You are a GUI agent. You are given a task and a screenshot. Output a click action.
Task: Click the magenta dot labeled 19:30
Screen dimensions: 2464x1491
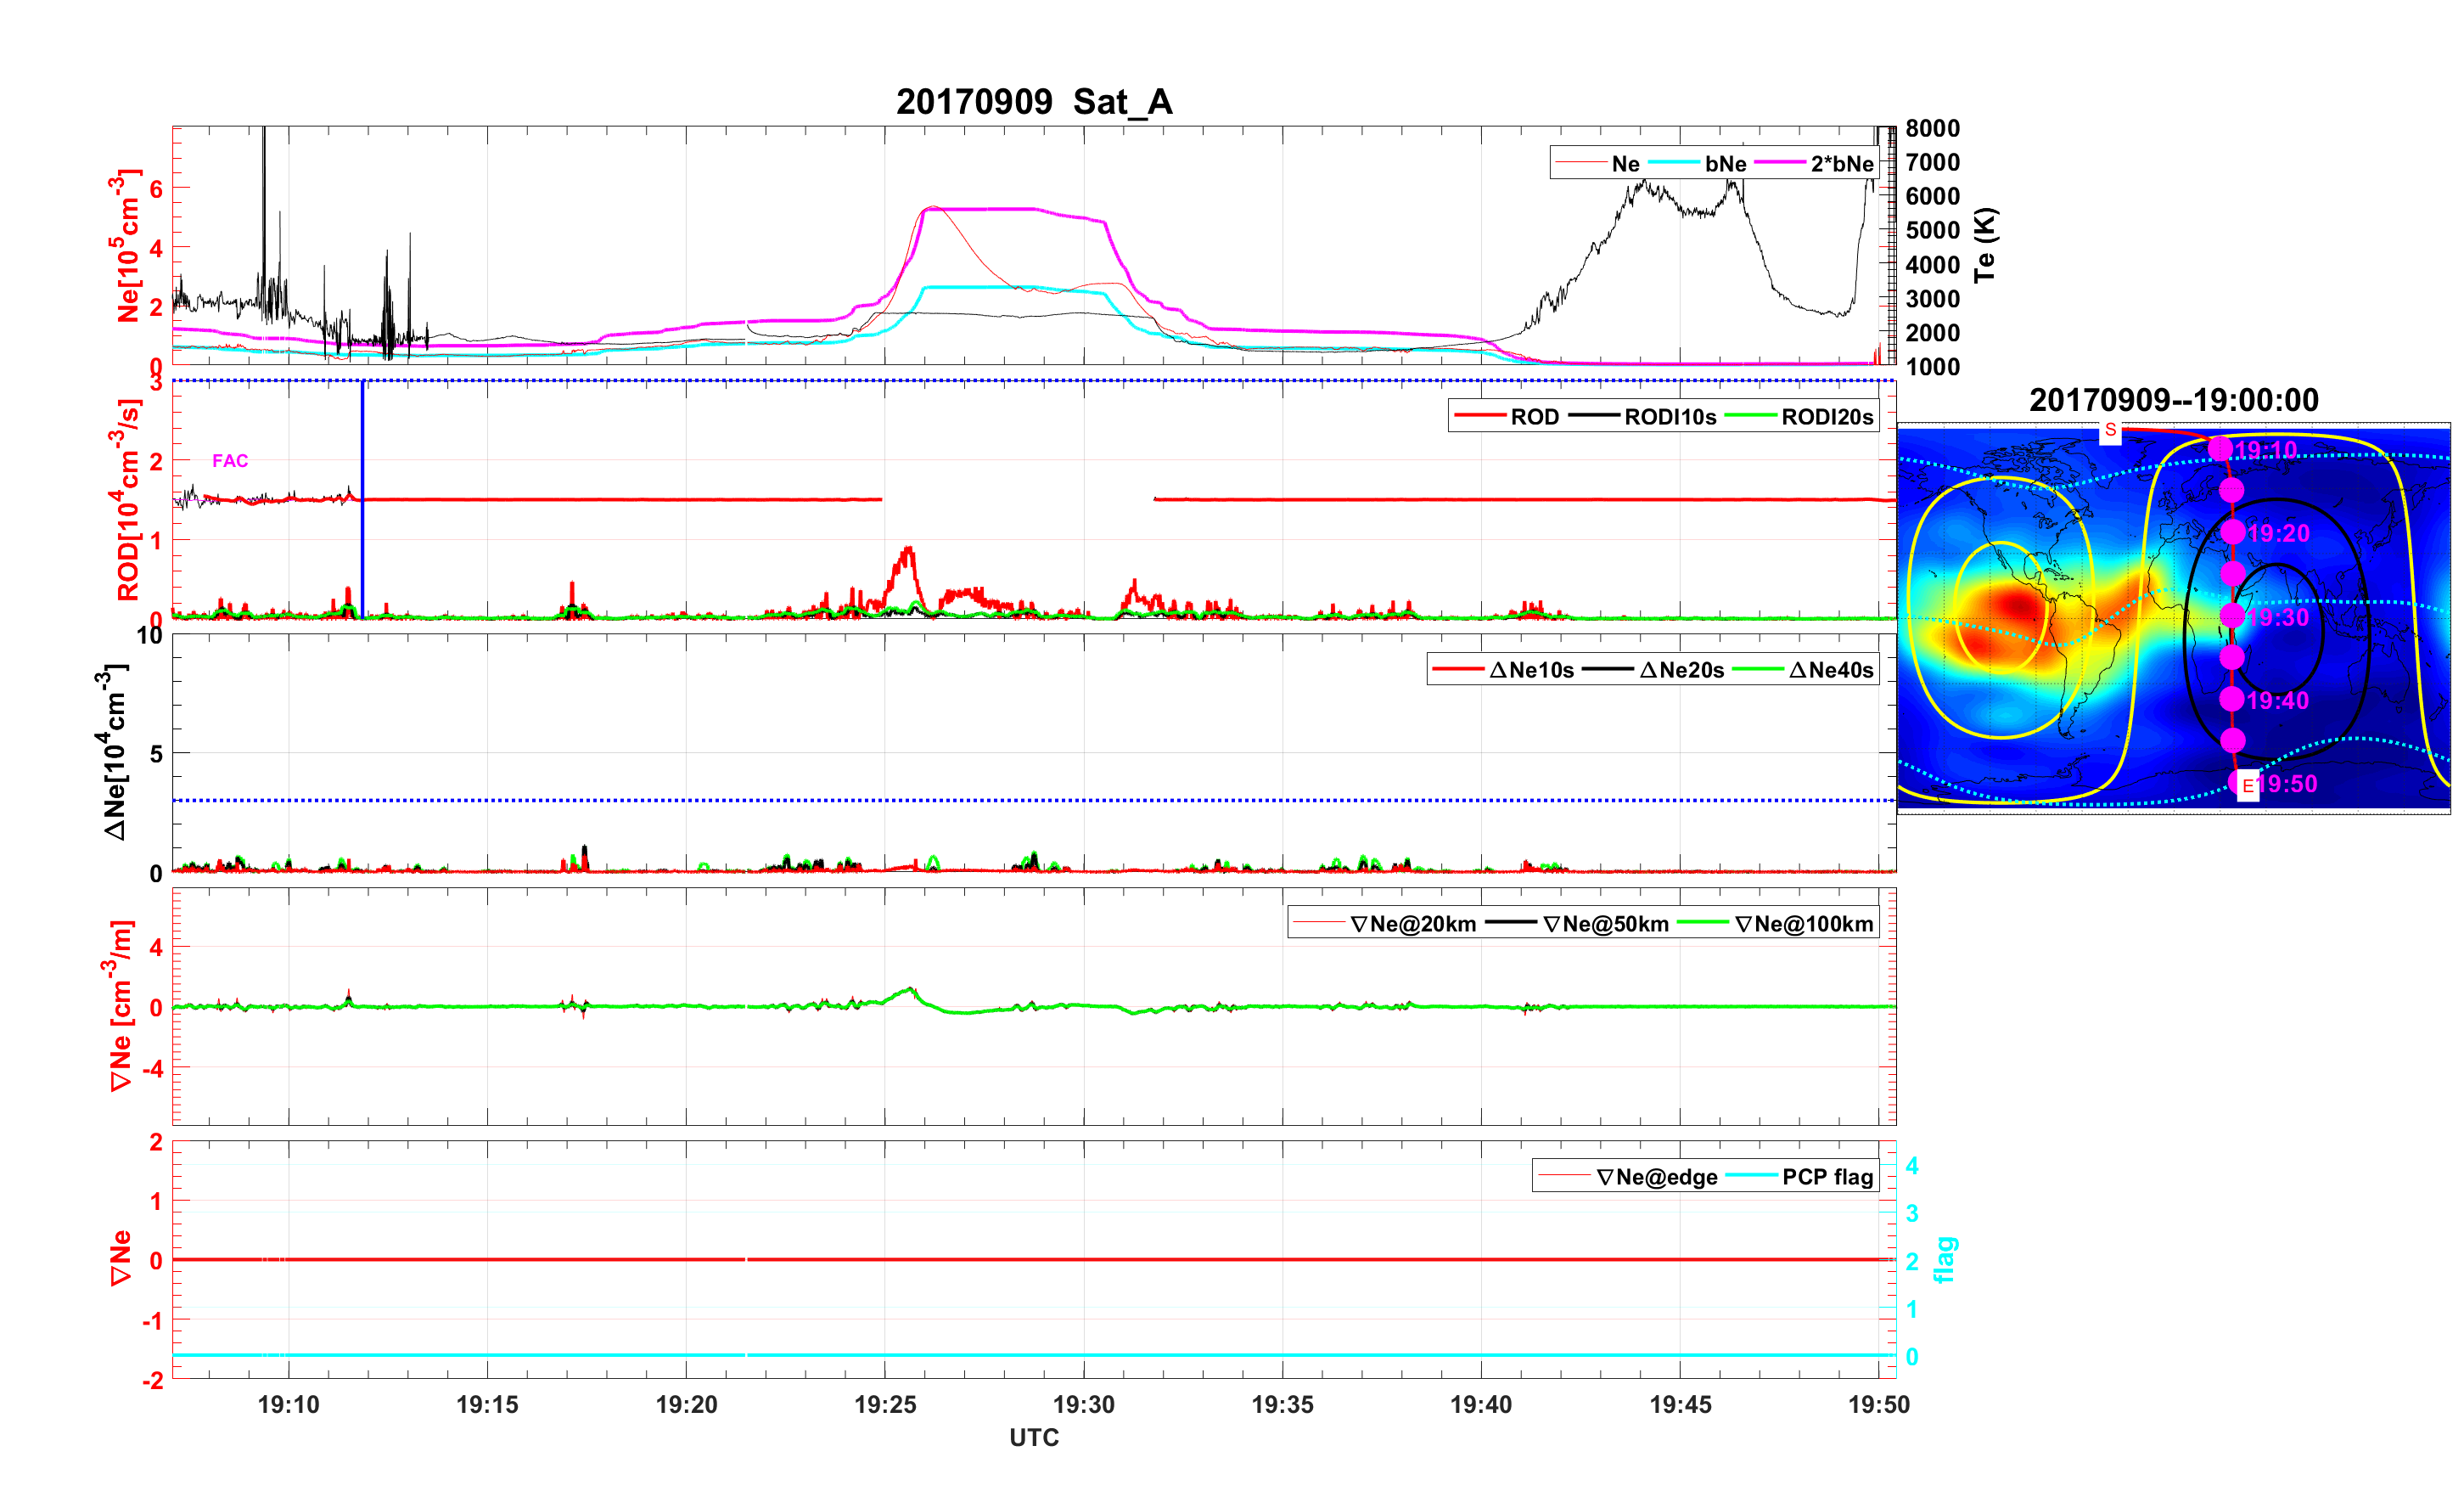point(2232,616)
